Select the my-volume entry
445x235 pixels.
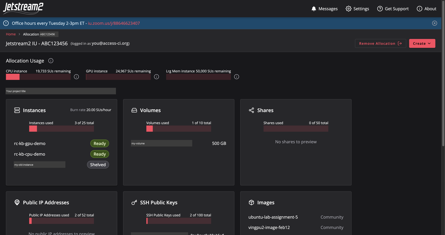pyautogui.click(x=162, y=143)
